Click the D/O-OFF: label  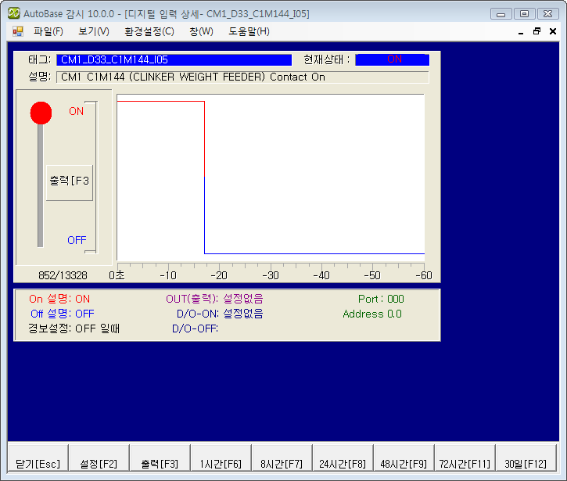pos(196,328)
